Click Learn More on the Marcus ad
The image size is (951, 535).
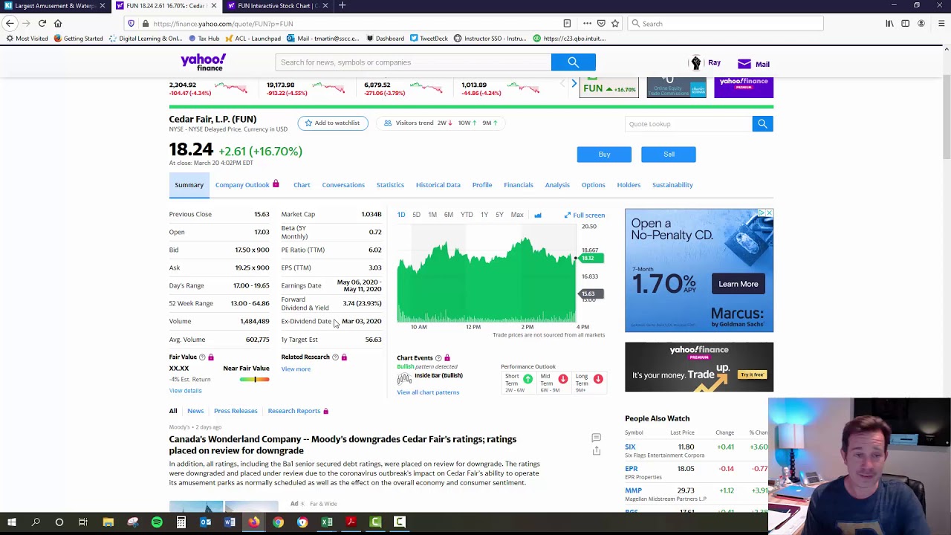coord(739,284)
